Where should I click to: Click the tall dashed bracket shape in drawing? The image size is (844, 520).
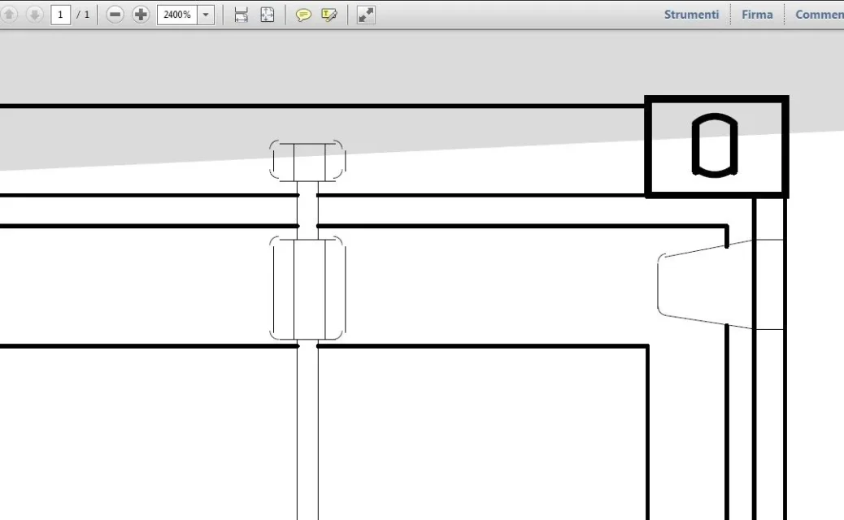pyautogui.click(x=307, y=288)
